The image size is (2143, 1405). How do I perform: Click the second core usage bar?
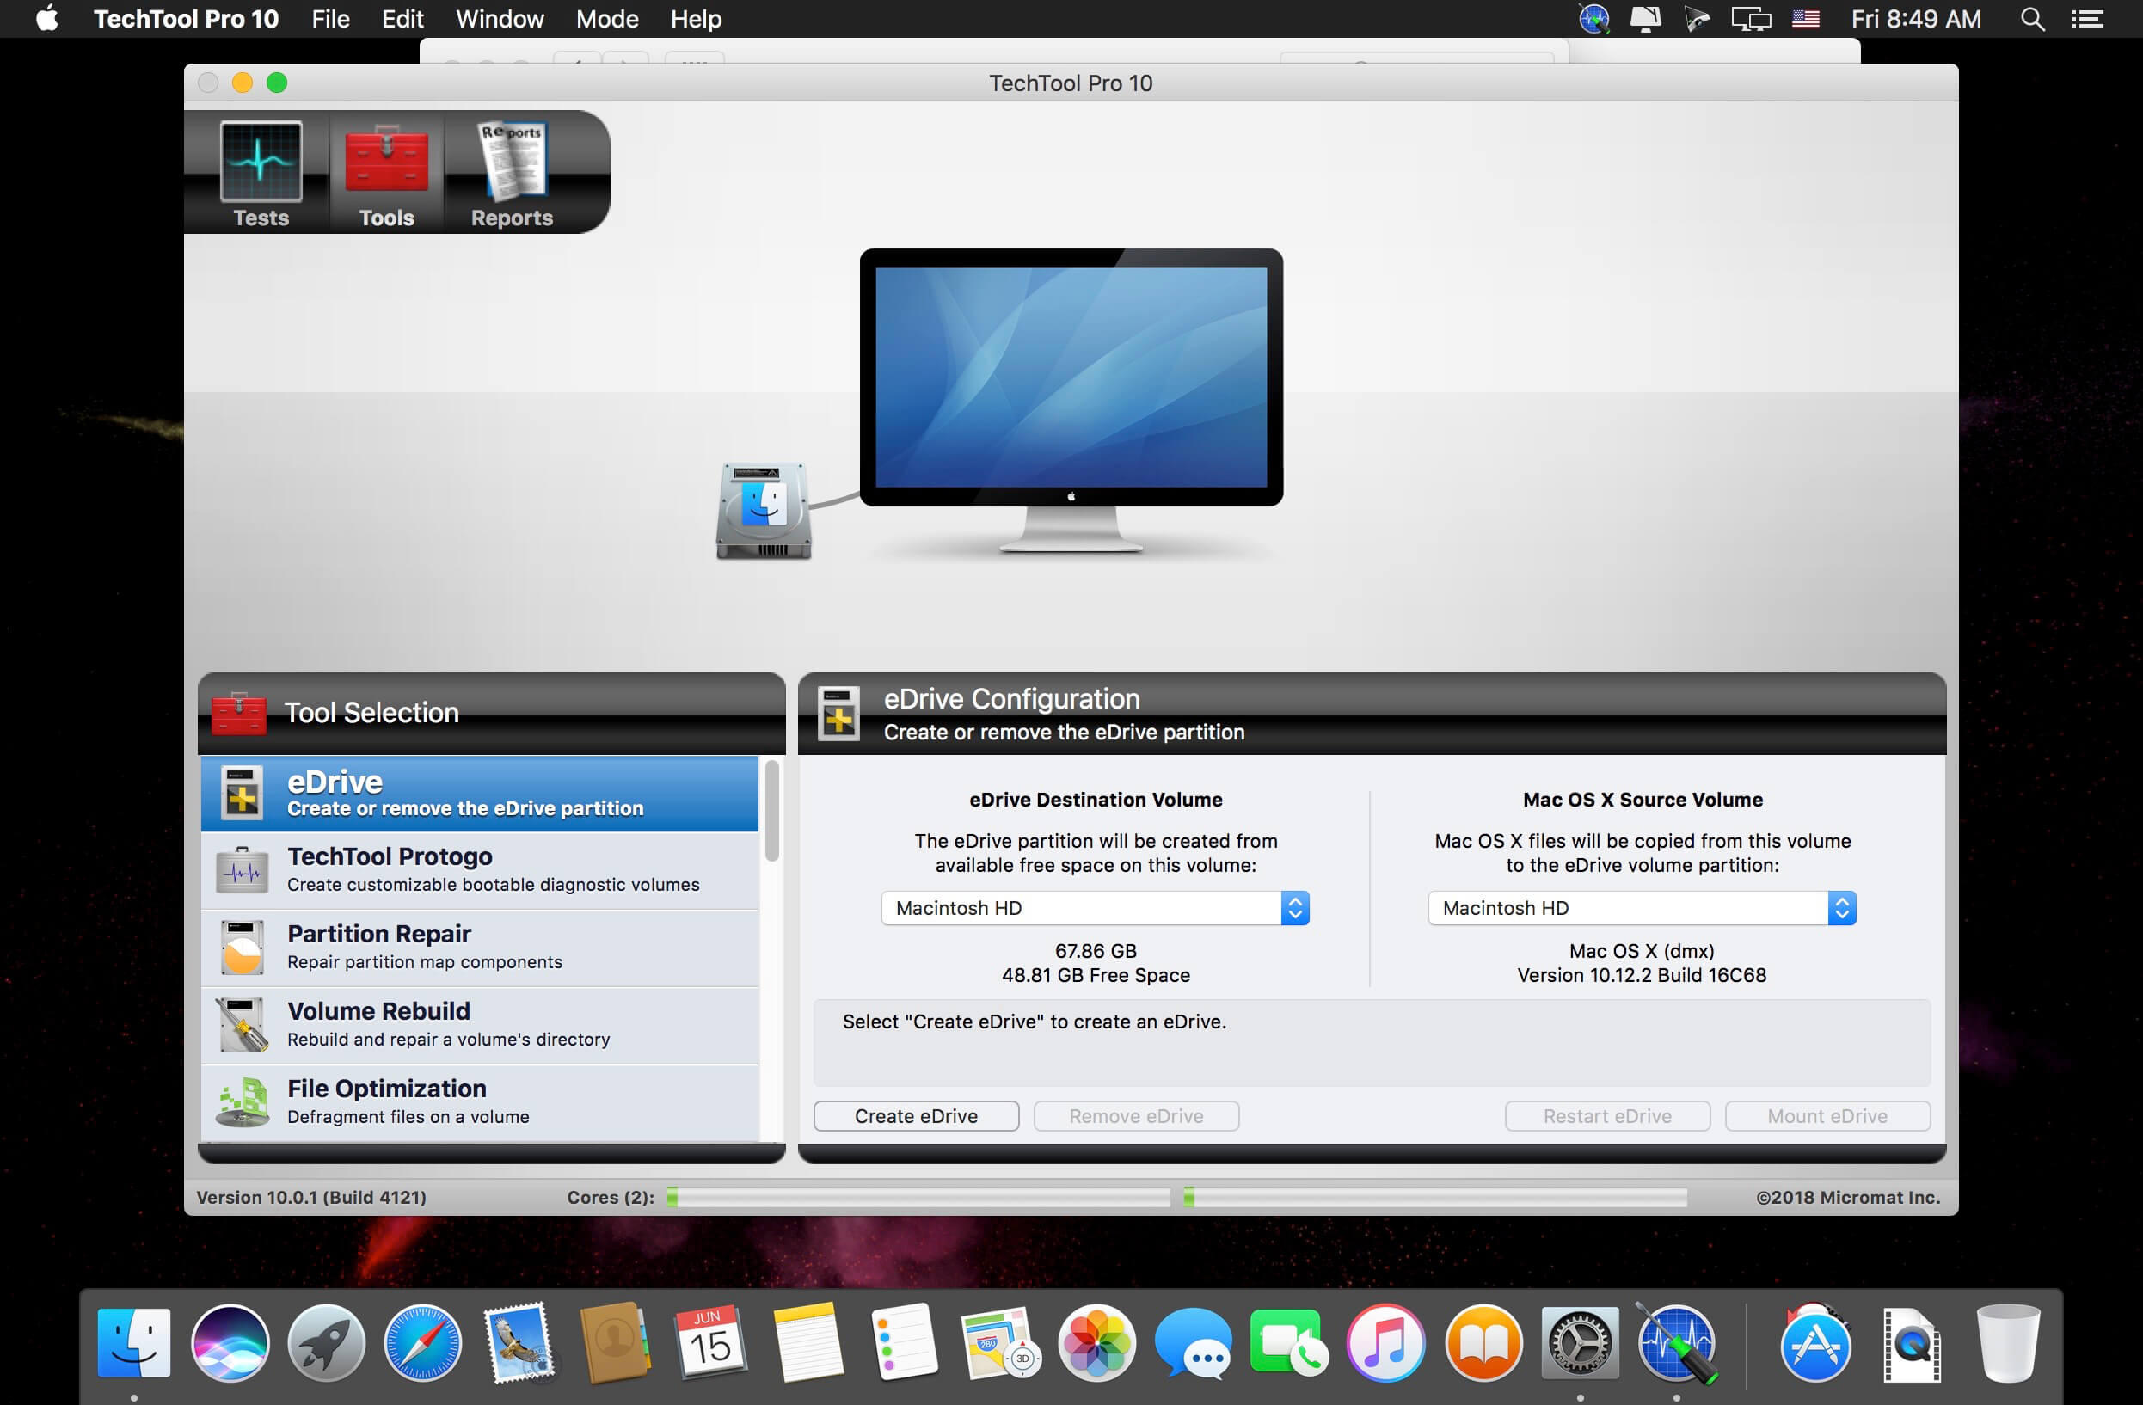pyautogui.click(x=1435, y=1197)
